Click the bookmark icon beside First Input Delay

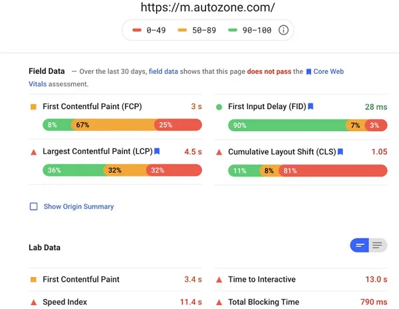point(311,107)
